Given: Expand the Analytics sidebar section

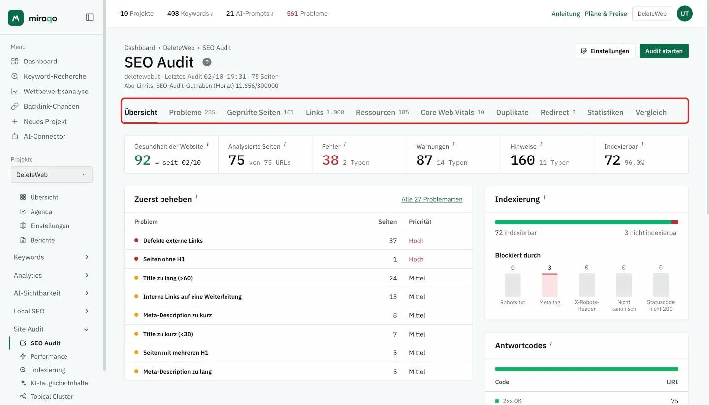Looking at the screenshot, I should (52, 275).
